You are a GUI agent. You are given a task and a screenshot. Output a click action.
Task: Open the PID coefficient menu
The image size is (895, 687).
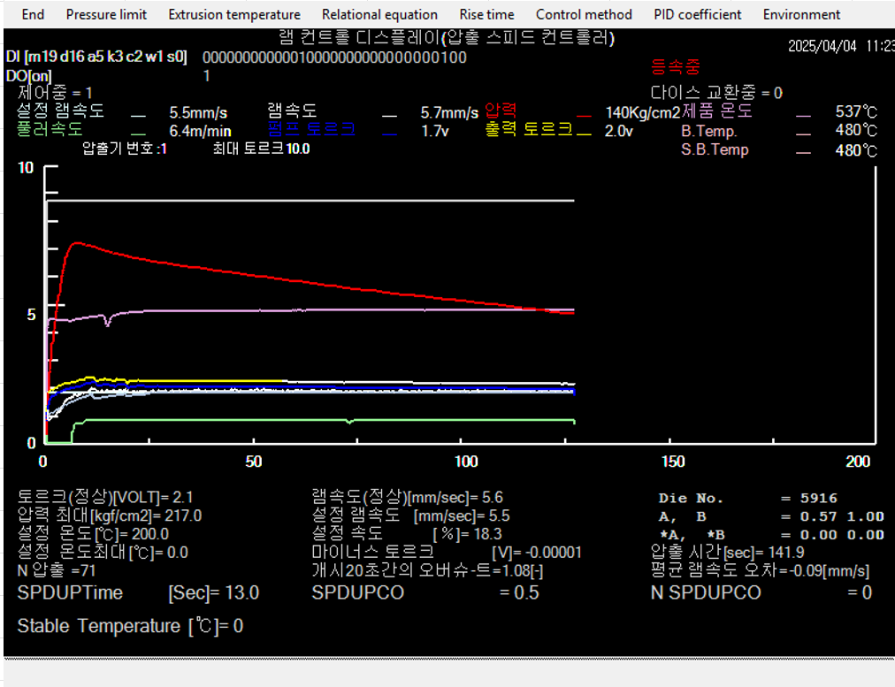698,14
